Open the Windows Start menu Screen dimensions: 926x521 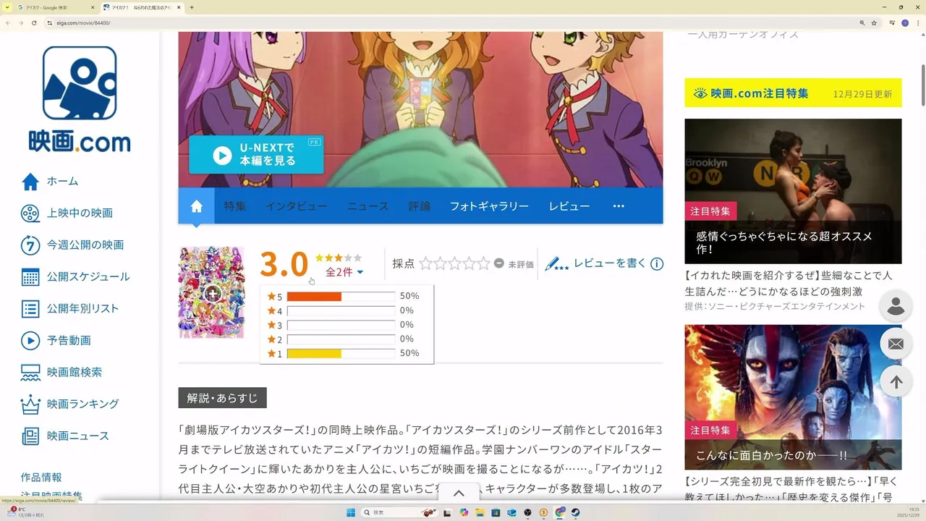coord(351,512)
